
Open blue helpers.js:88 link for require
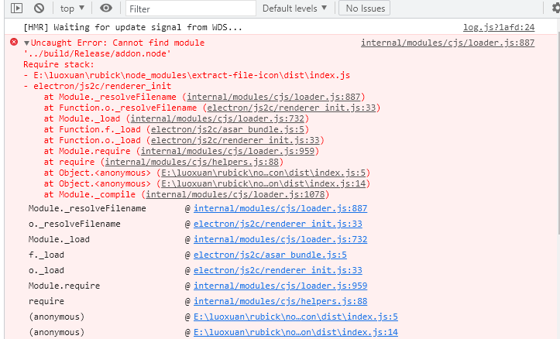pyautogui.click(x=280, y=302)
